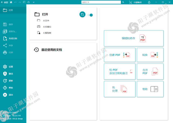Open the 合并 PDF merge tile

(x=150, y=71)
